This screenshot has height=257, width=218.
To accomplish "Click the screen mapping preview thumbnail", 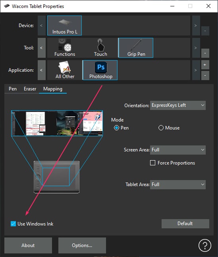I will tap(57, 123).
